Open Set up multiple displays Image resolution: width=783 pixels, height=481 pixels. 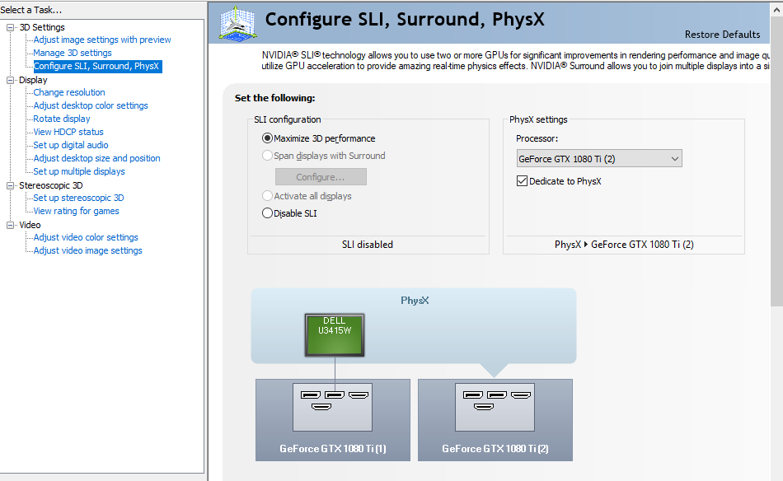(79, 171)
